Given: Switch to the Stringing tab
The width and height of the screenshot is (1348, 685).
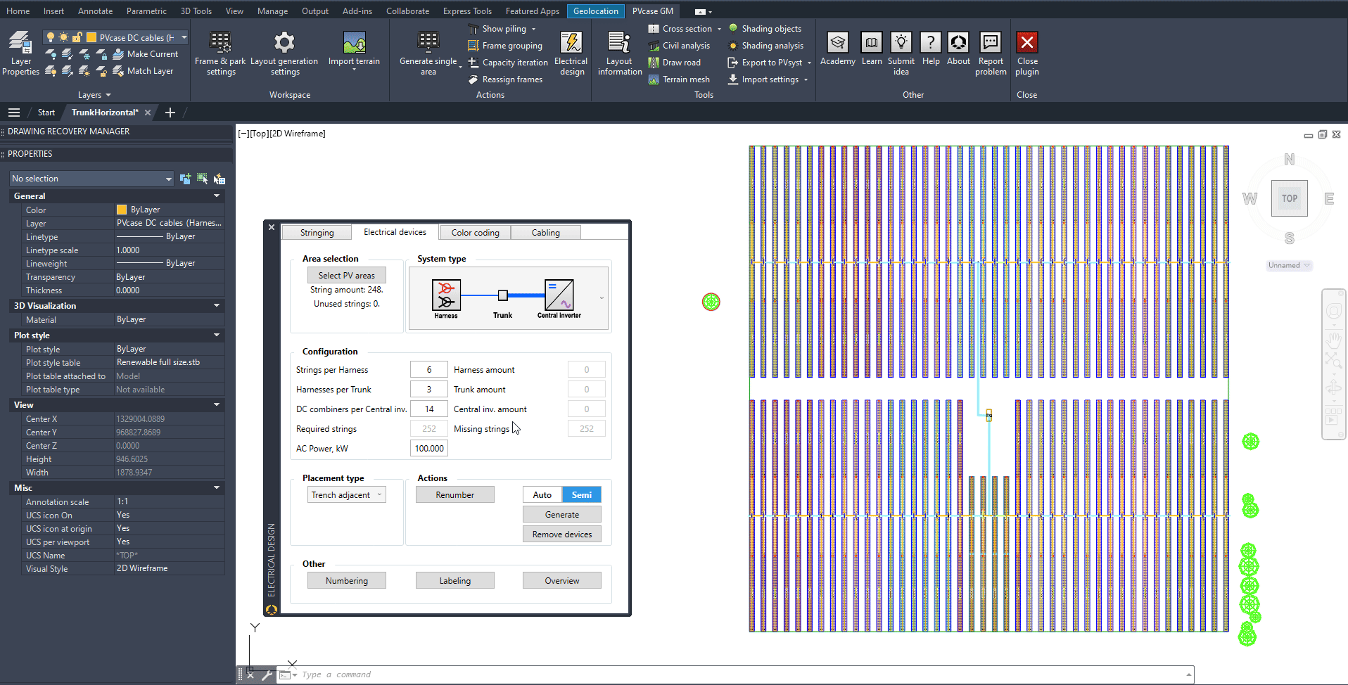Looking at the screenshot, I should tap(317, 233).
